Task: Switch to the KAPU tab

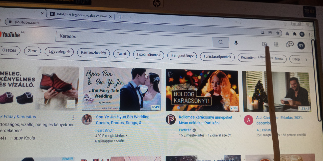Action: coord(81,15)
